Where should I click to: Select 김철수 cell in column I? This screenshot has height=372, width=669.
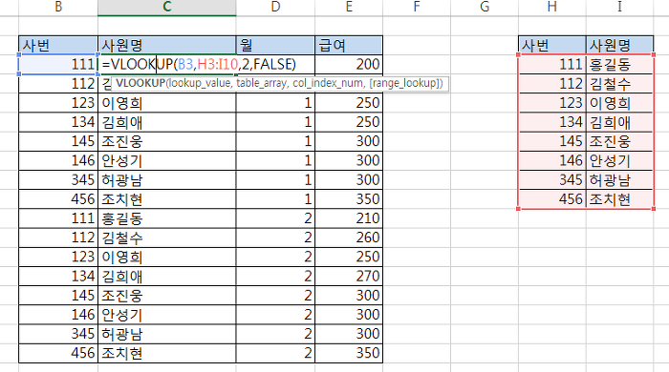point(619,83)
